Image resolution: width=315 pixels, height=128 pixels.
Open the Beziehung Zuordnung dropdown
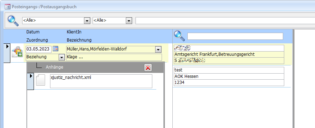point(61,57)
